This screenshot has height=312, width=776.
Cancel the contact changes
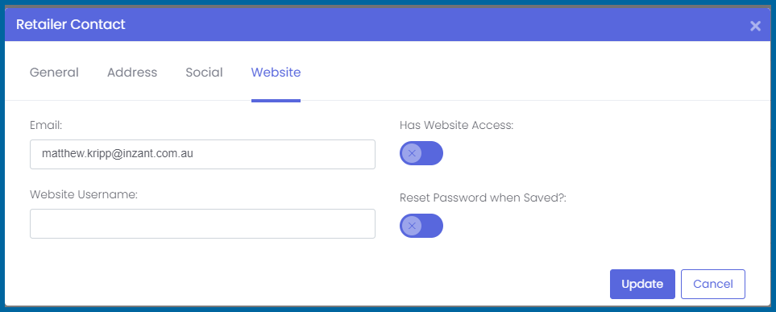click(x=712, y=284)
